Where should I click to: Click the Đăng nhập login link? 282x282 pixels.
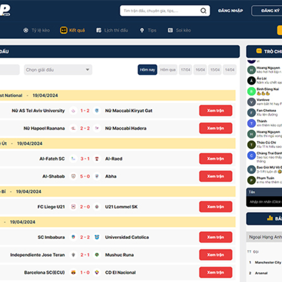tap(231, 11)
